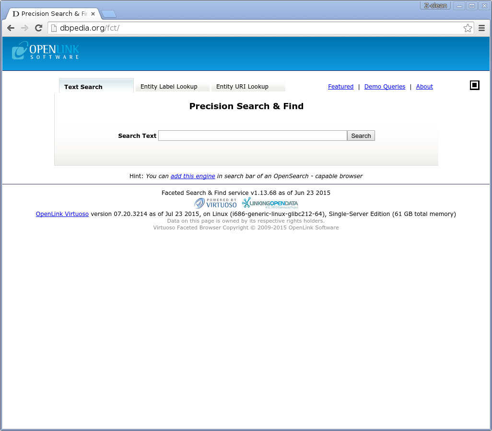
Task: Click the browser back arrow
Action: click(x=11, y=28)
